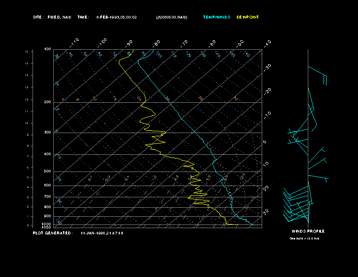Click the 20 temperature label on right edge
The image size is (358, 277).
pos(266,188)
